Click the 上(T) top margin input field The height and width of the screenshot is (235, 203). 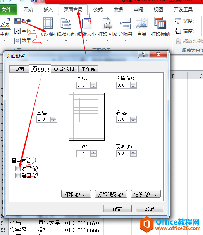tap(83, 85)
